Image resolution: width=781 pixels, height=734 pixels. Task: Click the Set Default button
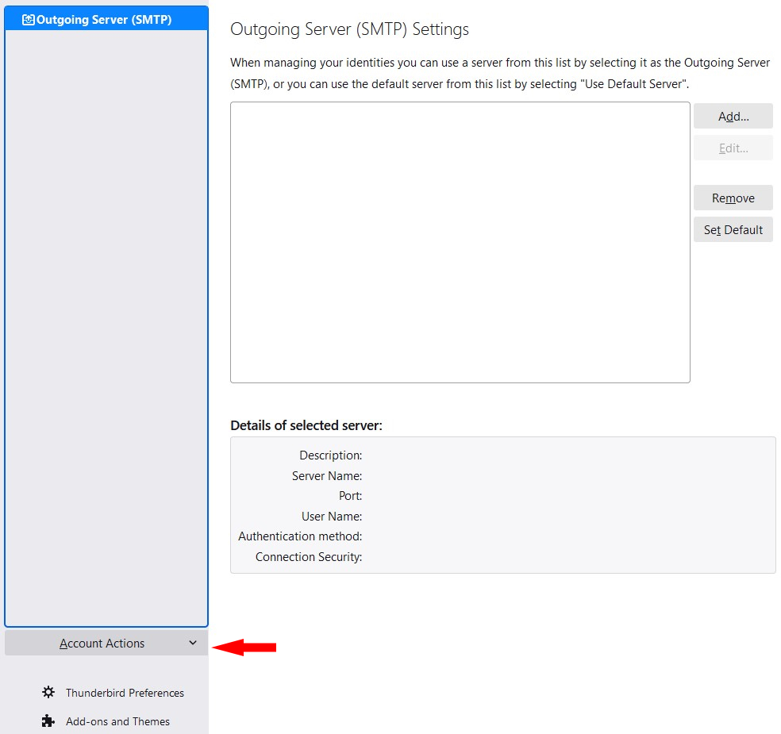733,230
